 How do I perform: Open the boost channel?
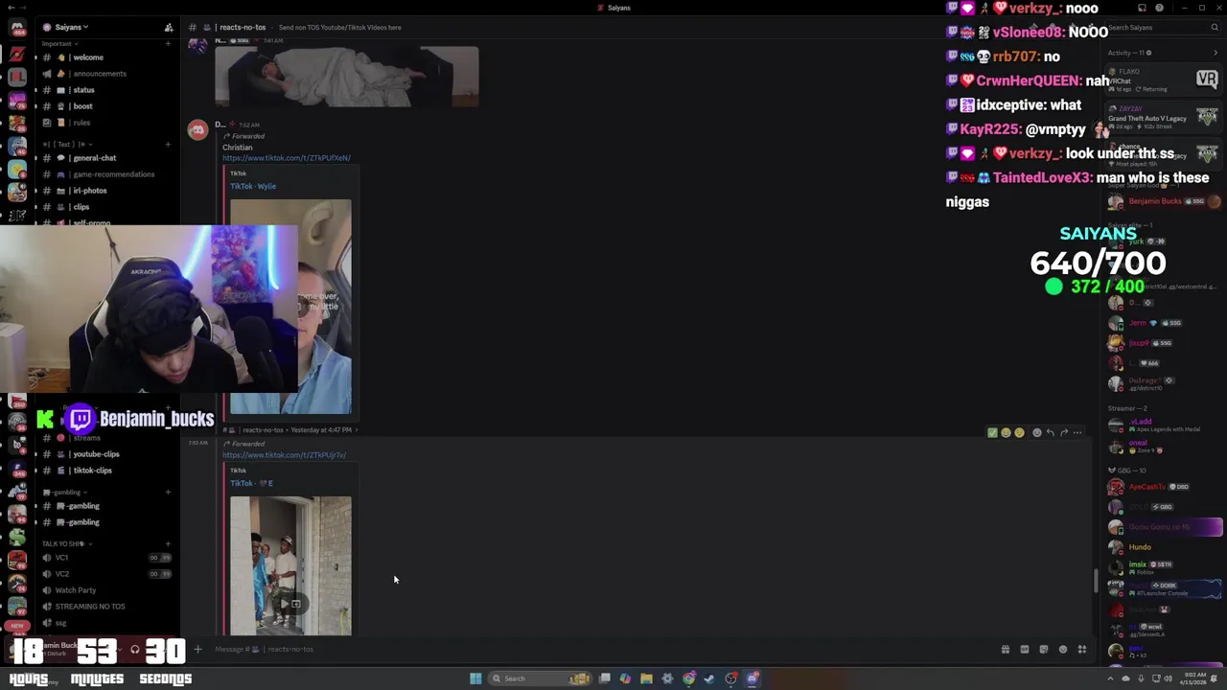104,106
